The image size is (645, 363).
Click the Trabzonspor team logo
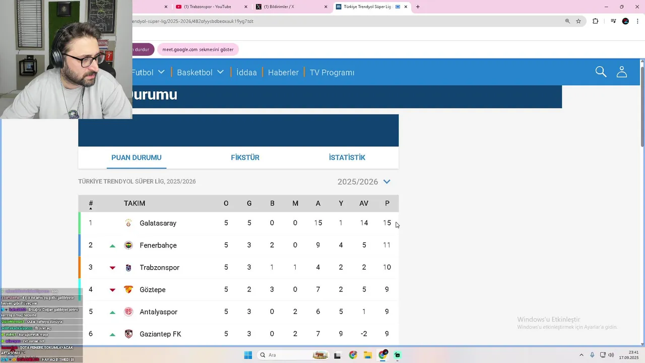[128, 267]
